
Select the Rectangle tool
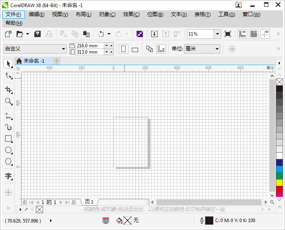point(8,138)
